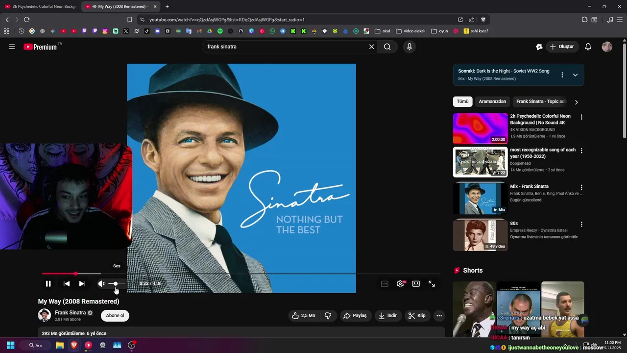
Task: Reload the page
Action: (x=26, y=20)
